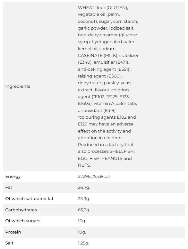Click the 'CASEINATE (MILK), stabilizer' text line

click(x=108, y=55)
